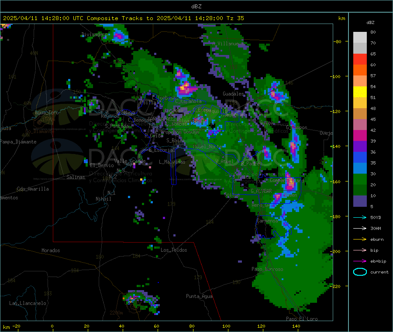Click the white 30HM arrow legend icon

360,228
